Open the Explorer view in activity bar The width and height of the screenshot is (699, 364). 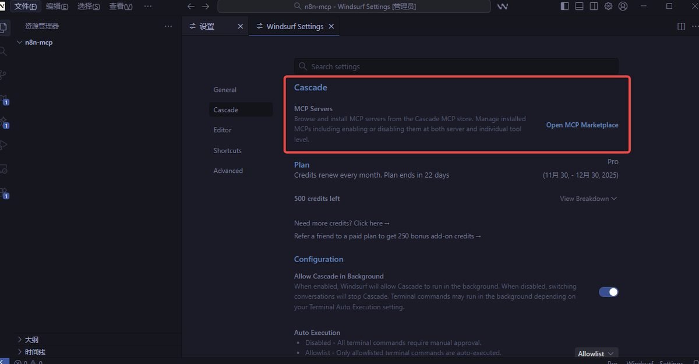pyautogui.click(x=3, y=27)
